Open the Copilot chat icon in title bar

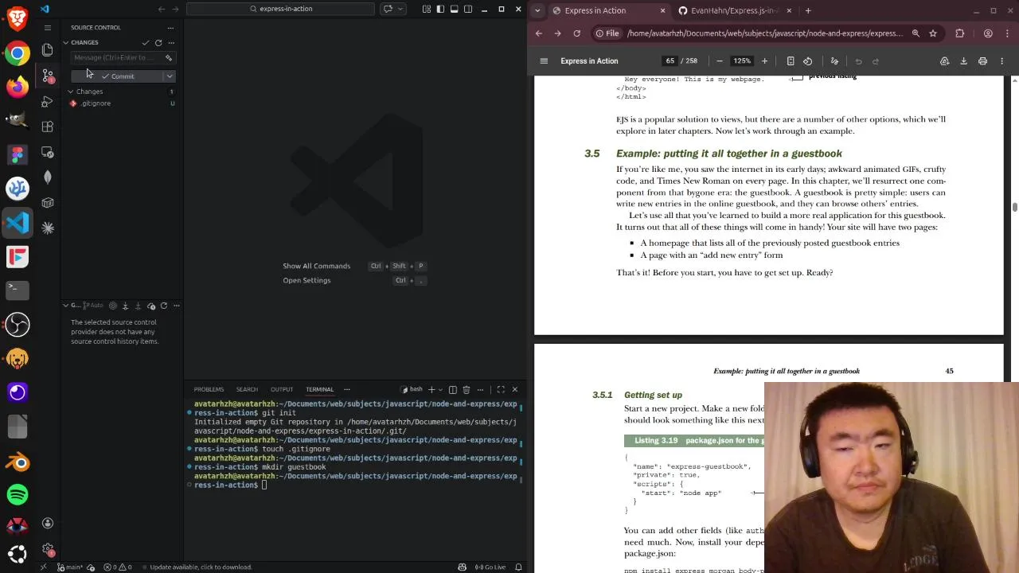click(x=388, y=9)
